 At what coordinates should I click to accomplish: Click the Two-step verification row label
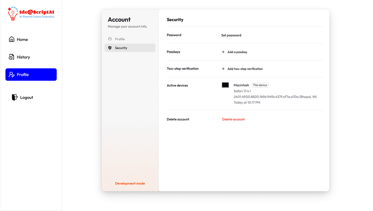coord(183,69)
